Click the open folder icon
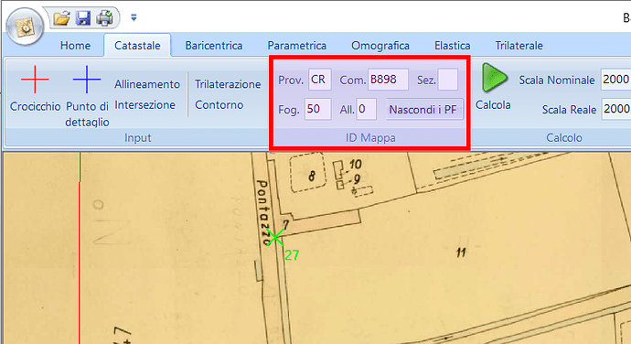The height and width of the screenshot is (344, 631). (x=62, y=18)
